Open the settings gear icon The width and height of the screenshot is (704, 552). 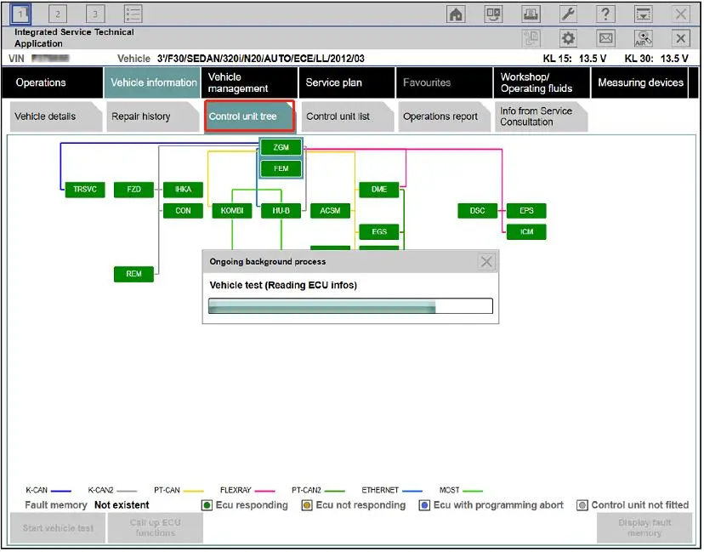pyautogui.click(x=568, y=38)
